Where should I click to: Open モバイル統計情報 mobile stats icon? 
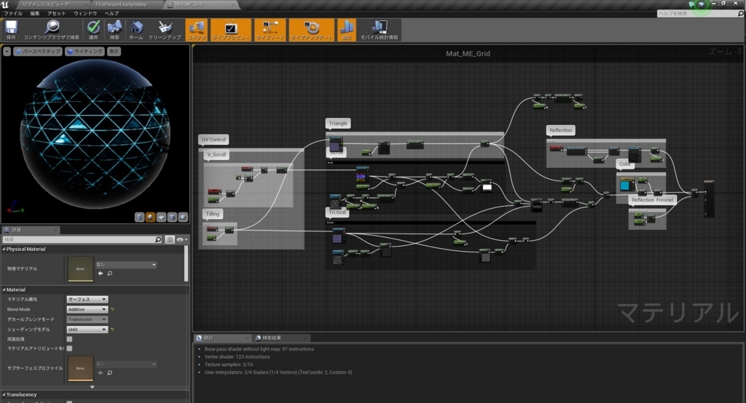pyautogui.click(x=379, y=30)
